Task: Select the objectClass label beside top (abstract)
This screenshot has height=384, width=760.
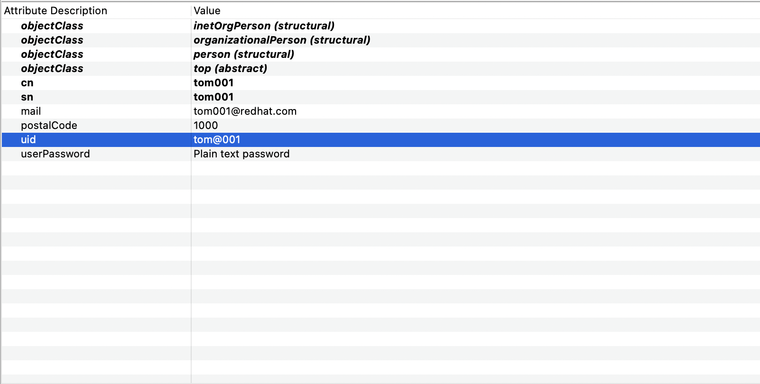Action: (52, 69)
